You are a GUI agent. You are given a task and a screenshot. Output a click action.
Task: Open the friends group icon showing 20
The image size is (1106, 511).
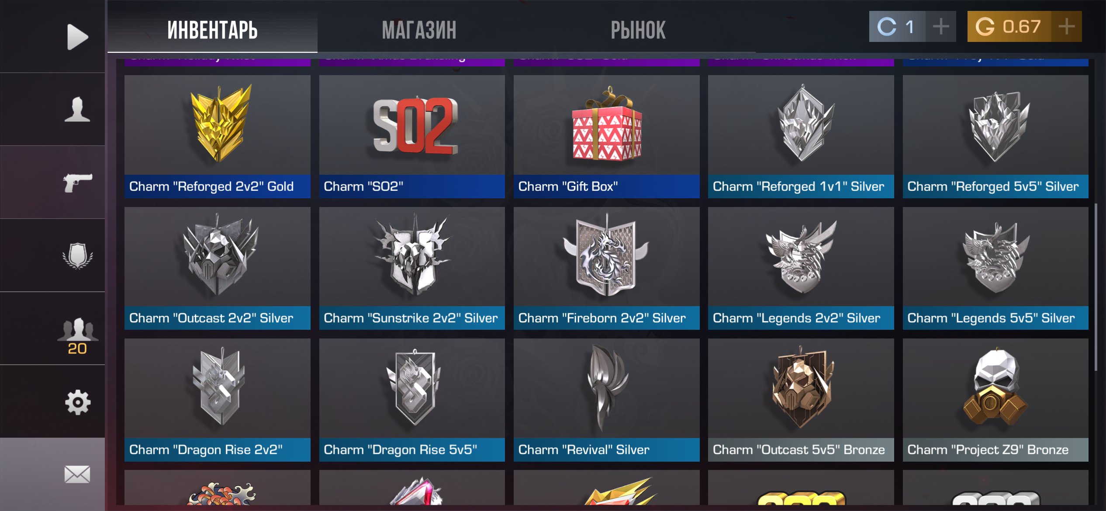click(x=77, y=335)
